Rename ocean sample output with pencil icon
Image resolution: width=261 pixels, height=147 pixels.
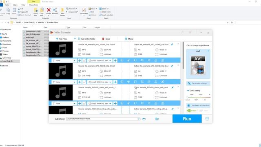[x=173, y=87]
